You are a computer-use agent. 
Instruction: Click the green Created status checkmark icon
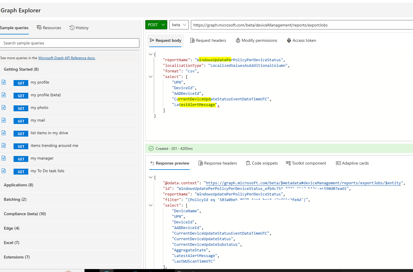coord(151,148)
